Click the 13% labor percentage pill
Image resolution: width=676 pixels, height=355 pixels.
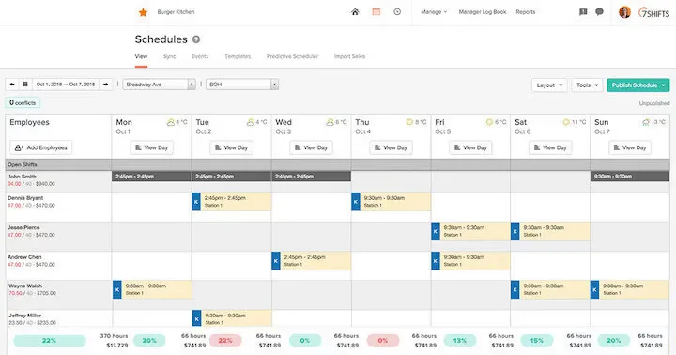(x=459, y=341)
